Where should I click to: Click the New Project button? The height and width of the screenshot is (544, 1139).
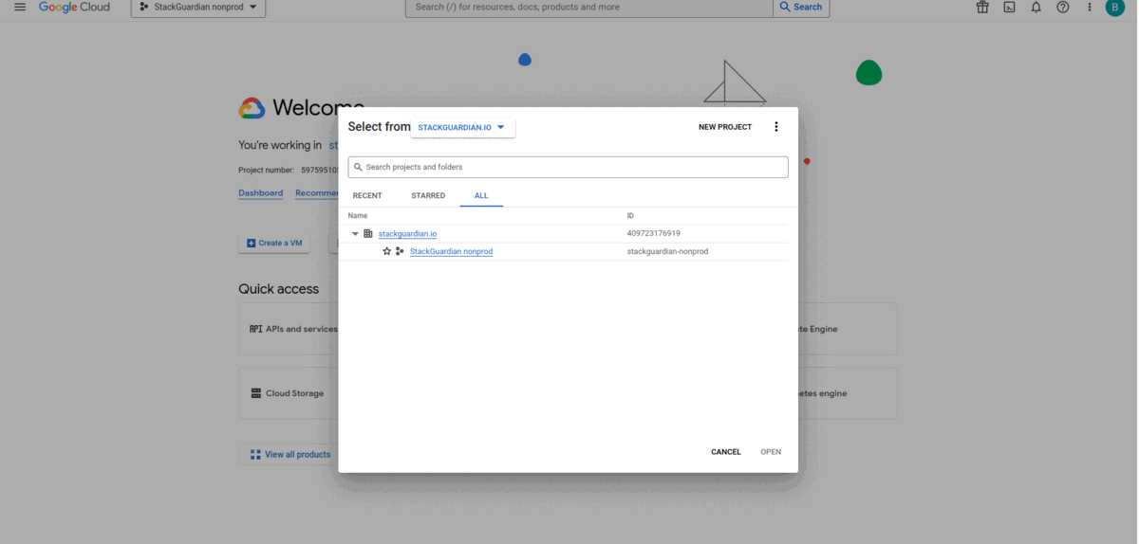(724, 127)
